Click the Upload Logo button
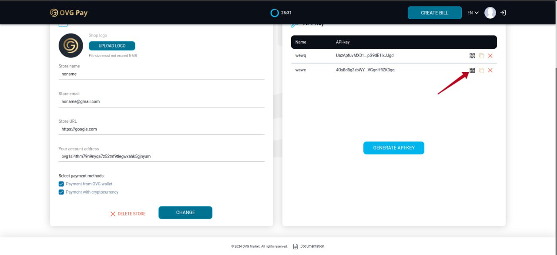Screen dimensions: 557x255 (112, 46)
